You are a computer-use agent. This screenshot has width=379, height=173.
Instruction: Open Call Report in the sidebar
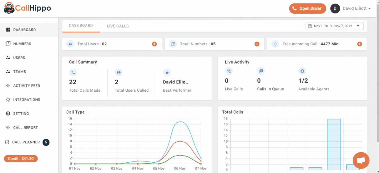(x=29, y=127)
